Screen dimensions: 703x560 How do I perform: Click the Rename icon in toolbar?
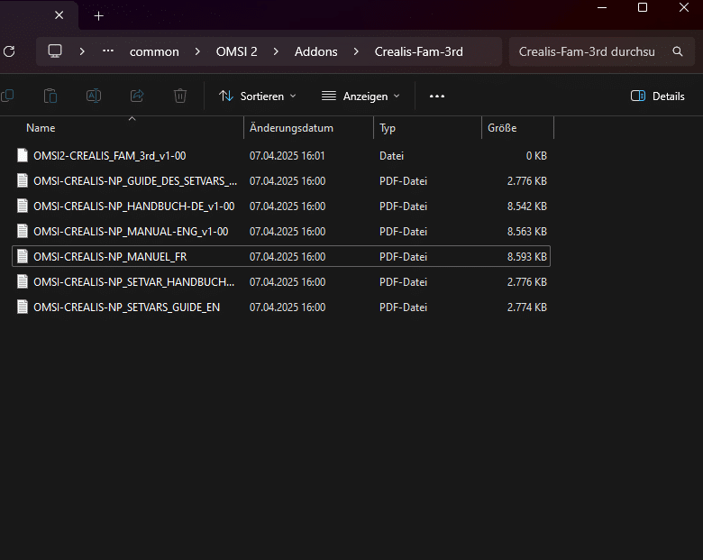[x=94, y=96]
